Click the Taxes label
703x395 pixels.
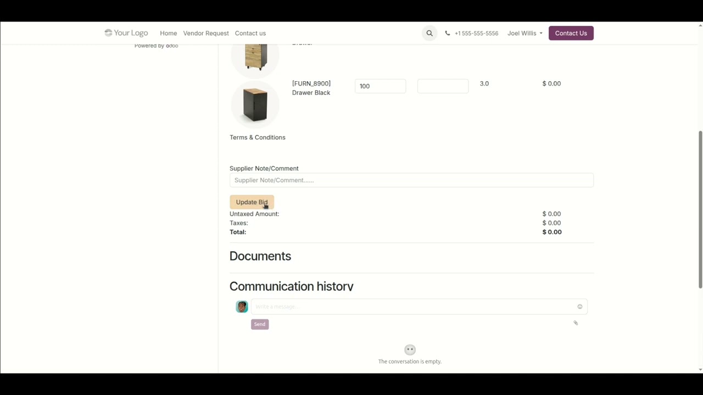pyautogui.click(x=239, y=223)
